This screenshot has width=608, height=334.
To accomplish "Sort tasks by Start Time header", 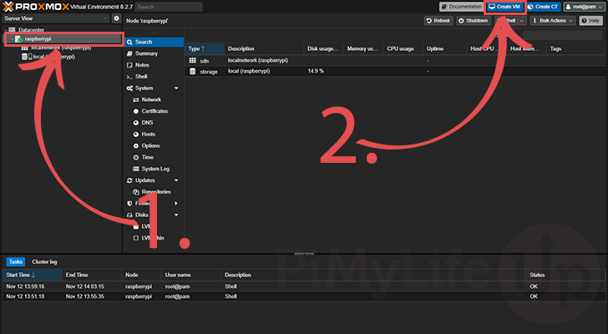I will point(33,275).
